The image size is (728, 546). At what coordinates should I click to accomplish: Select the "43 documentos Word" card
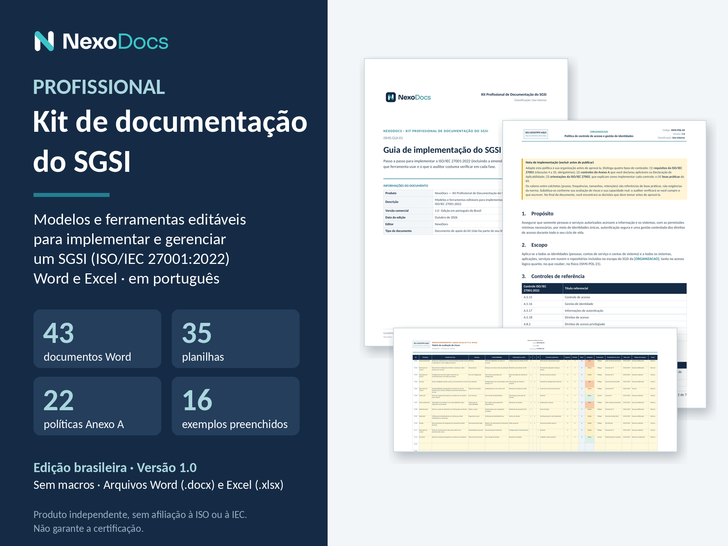(97, 339)
